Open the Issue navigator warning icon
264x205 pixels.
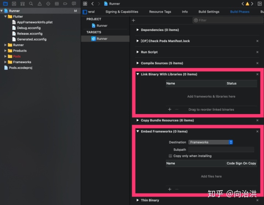pos(40,4)
